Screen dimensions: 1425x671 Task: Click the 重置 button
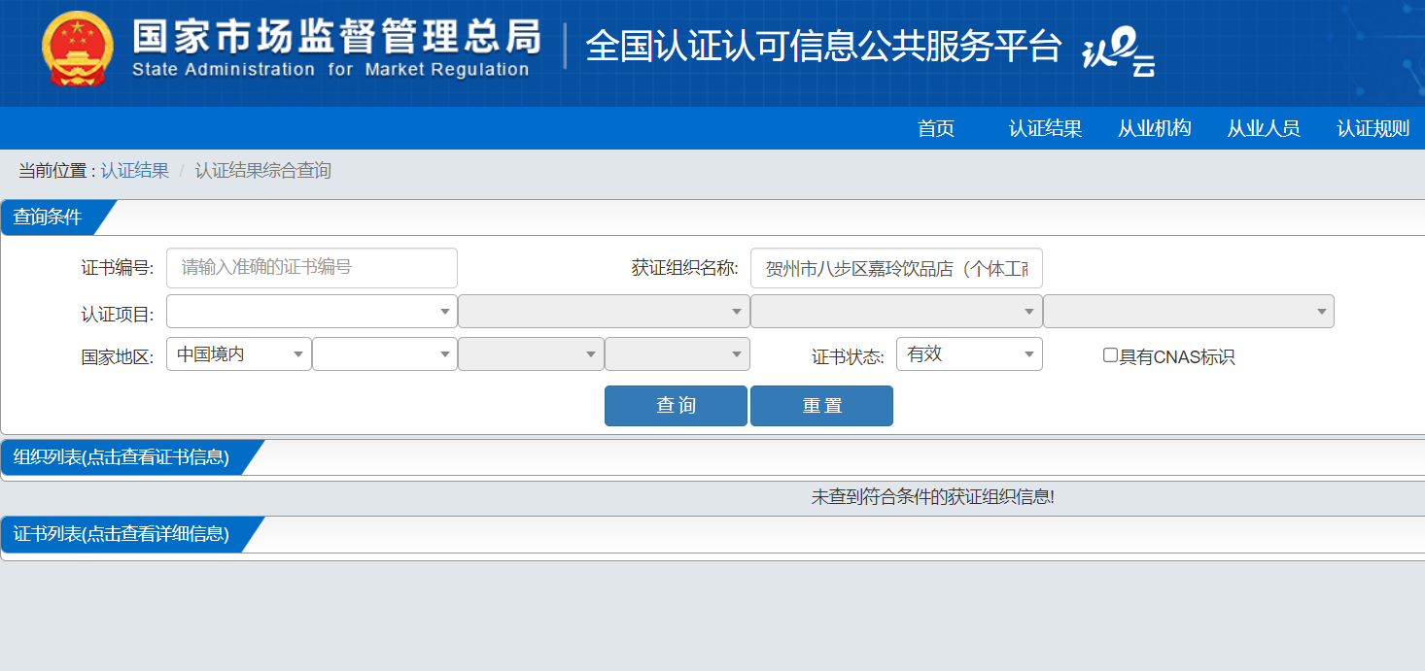click(x=821, y=406)
